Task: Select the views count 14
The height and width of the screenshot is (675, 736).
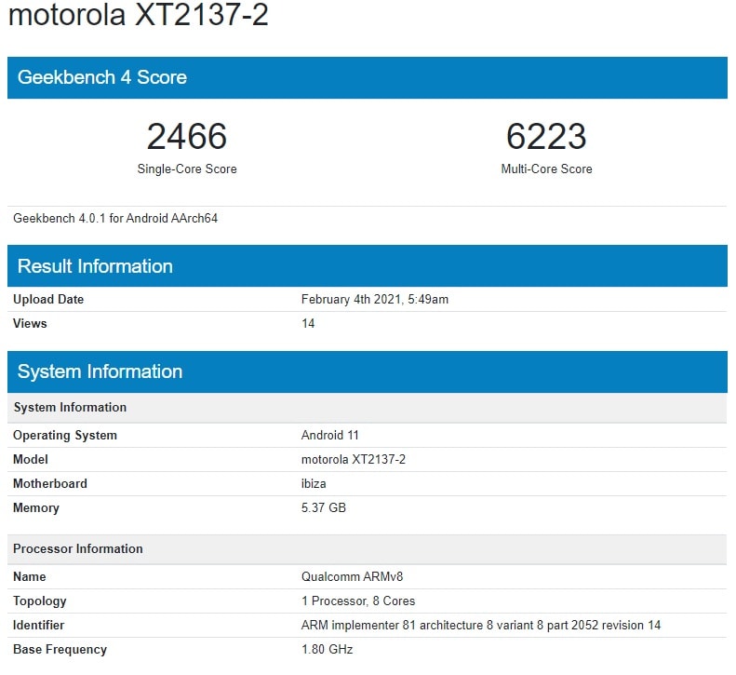Action: pos(308,324)
